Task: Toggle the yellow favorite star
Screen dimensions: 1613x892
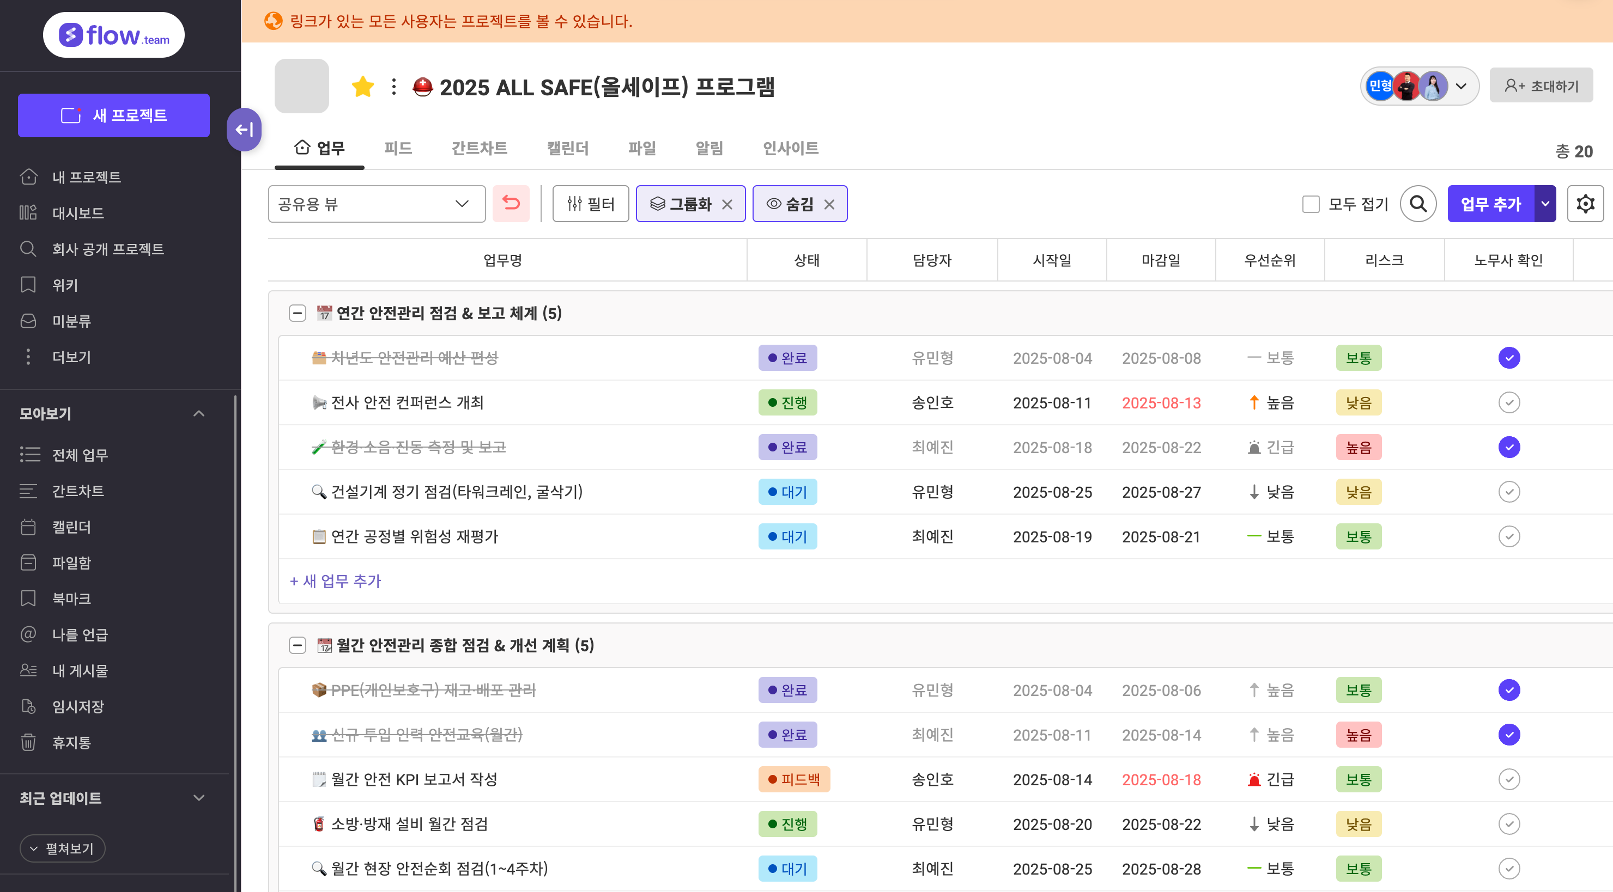Action: [362, 87]
